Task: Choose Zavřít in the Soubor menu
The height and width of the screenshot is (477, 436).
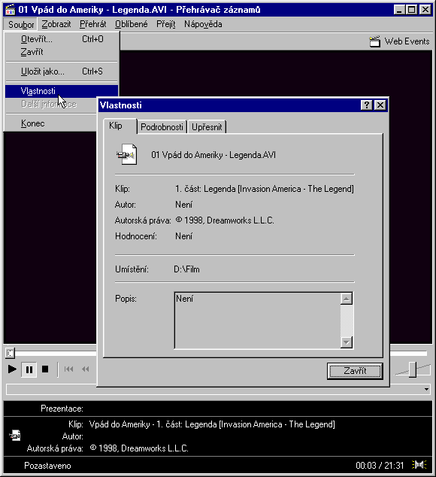Action: coord(62,52)
